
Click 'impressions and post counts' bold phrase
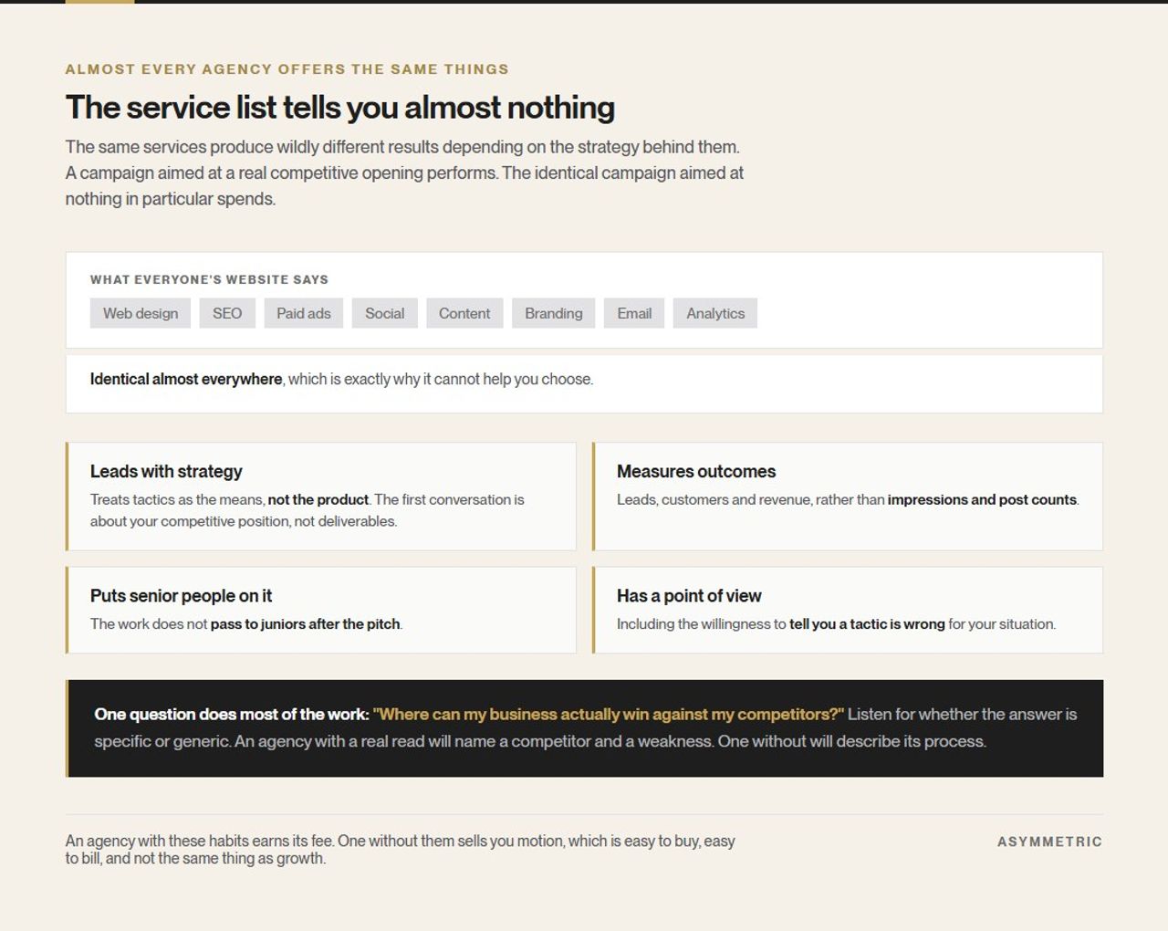[982, 499]
